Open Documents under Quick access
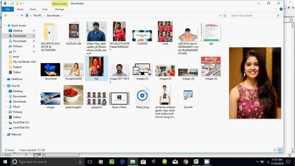Screen dimensions: 295x166 click(20, 41)
